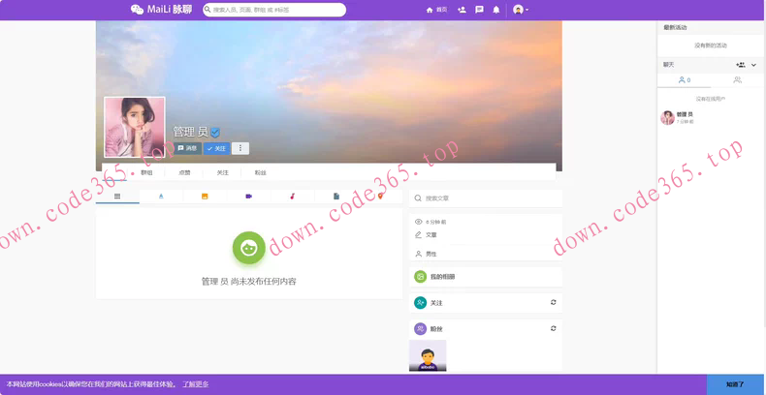Click the verified badge next to 管理员
Screen dimensions: 766x395
215,133
